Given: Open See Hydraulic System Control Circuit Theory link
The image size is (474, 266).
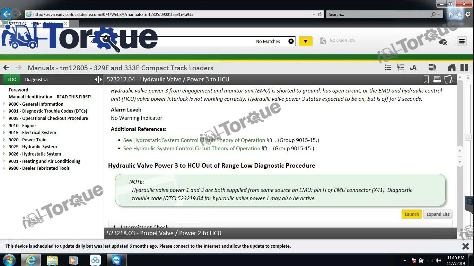Looking at the screenshot, I should coord(192,148).
